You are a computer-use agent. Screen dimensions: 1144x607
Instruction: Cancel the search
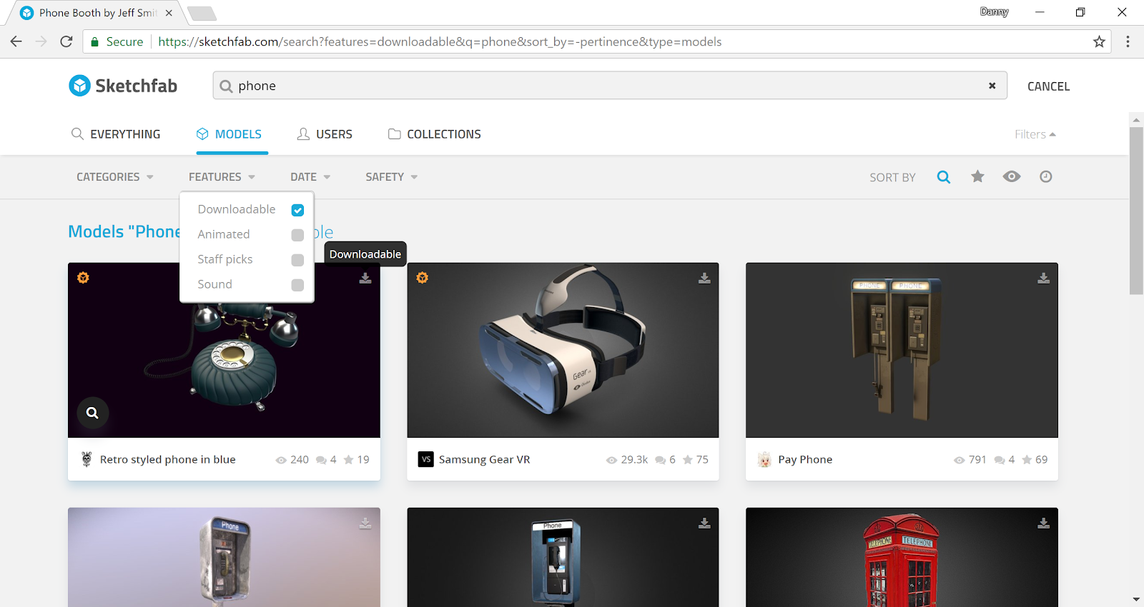pyautogui.click(x=1049, y=86)
